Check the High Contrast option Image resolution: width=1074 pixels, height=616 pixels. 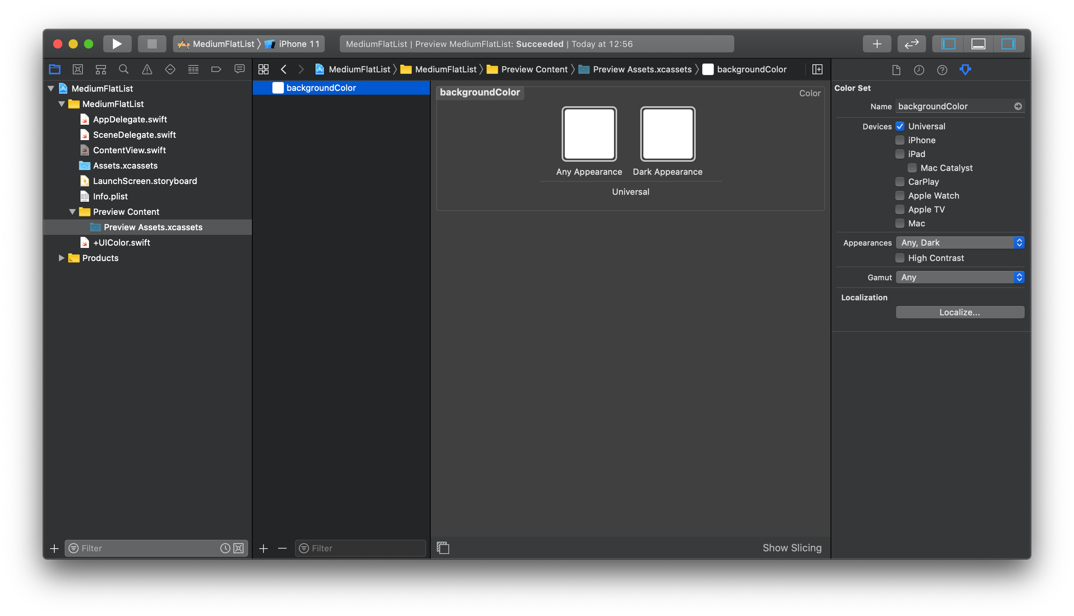tap(899, 258)
